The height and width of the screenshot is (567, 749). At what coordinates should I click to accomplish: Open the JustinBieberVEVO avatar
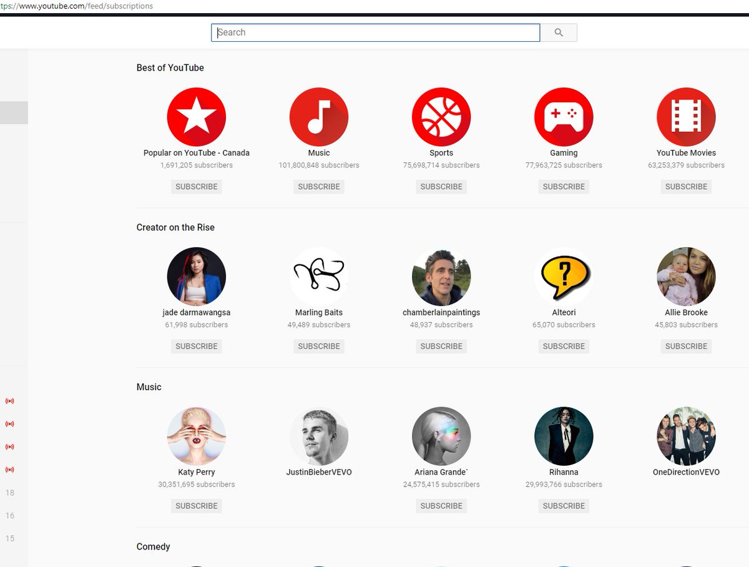[x=319, y=436]
